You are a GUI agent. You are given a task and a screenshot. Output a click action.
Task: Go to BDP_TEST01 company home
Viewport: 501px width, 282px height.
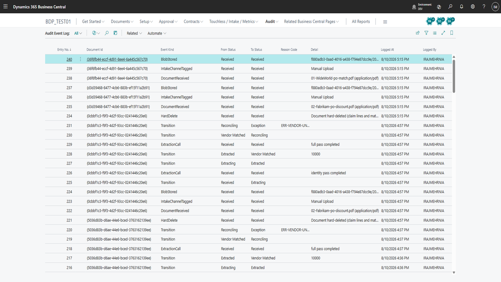58,22
